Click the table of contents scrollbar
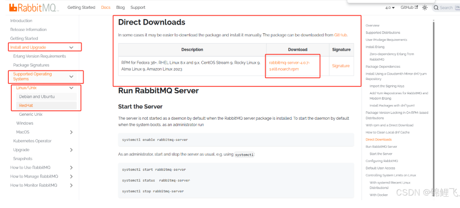 433,110
